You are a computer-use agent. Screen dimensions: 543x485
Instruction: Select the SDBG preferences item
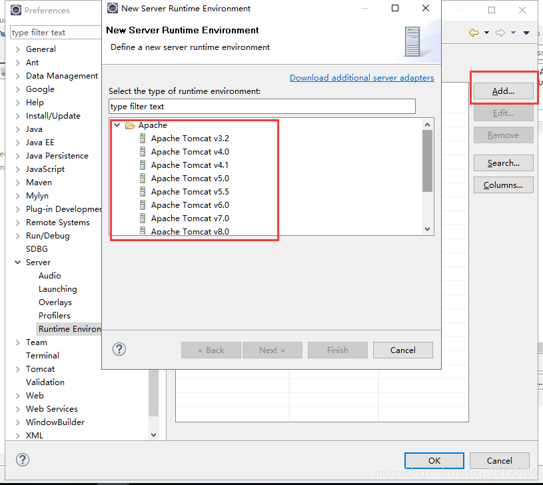click(x=37, y=249)
